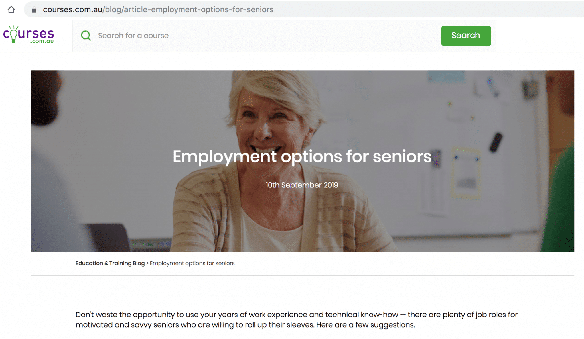Click the "10th September 2019" publish date
This screenshot has width=584, height=339.
302,185
